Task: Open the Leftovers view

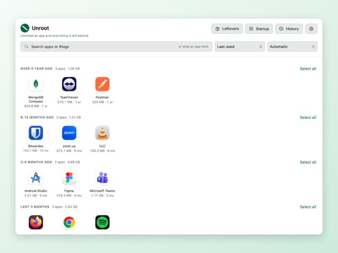Action: (x=227, y=28)
